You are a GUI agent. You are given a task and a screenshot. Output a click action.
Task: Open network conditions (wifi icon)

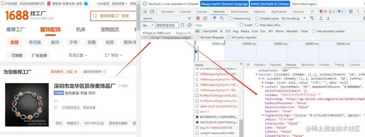click(x=312, y=18)
